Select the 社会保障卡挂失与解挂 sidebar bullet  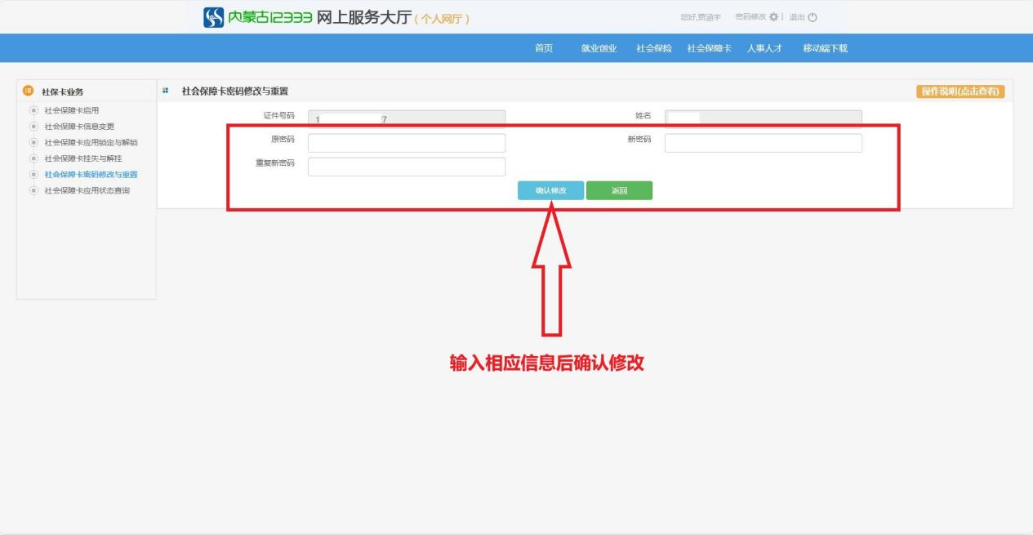33,158
